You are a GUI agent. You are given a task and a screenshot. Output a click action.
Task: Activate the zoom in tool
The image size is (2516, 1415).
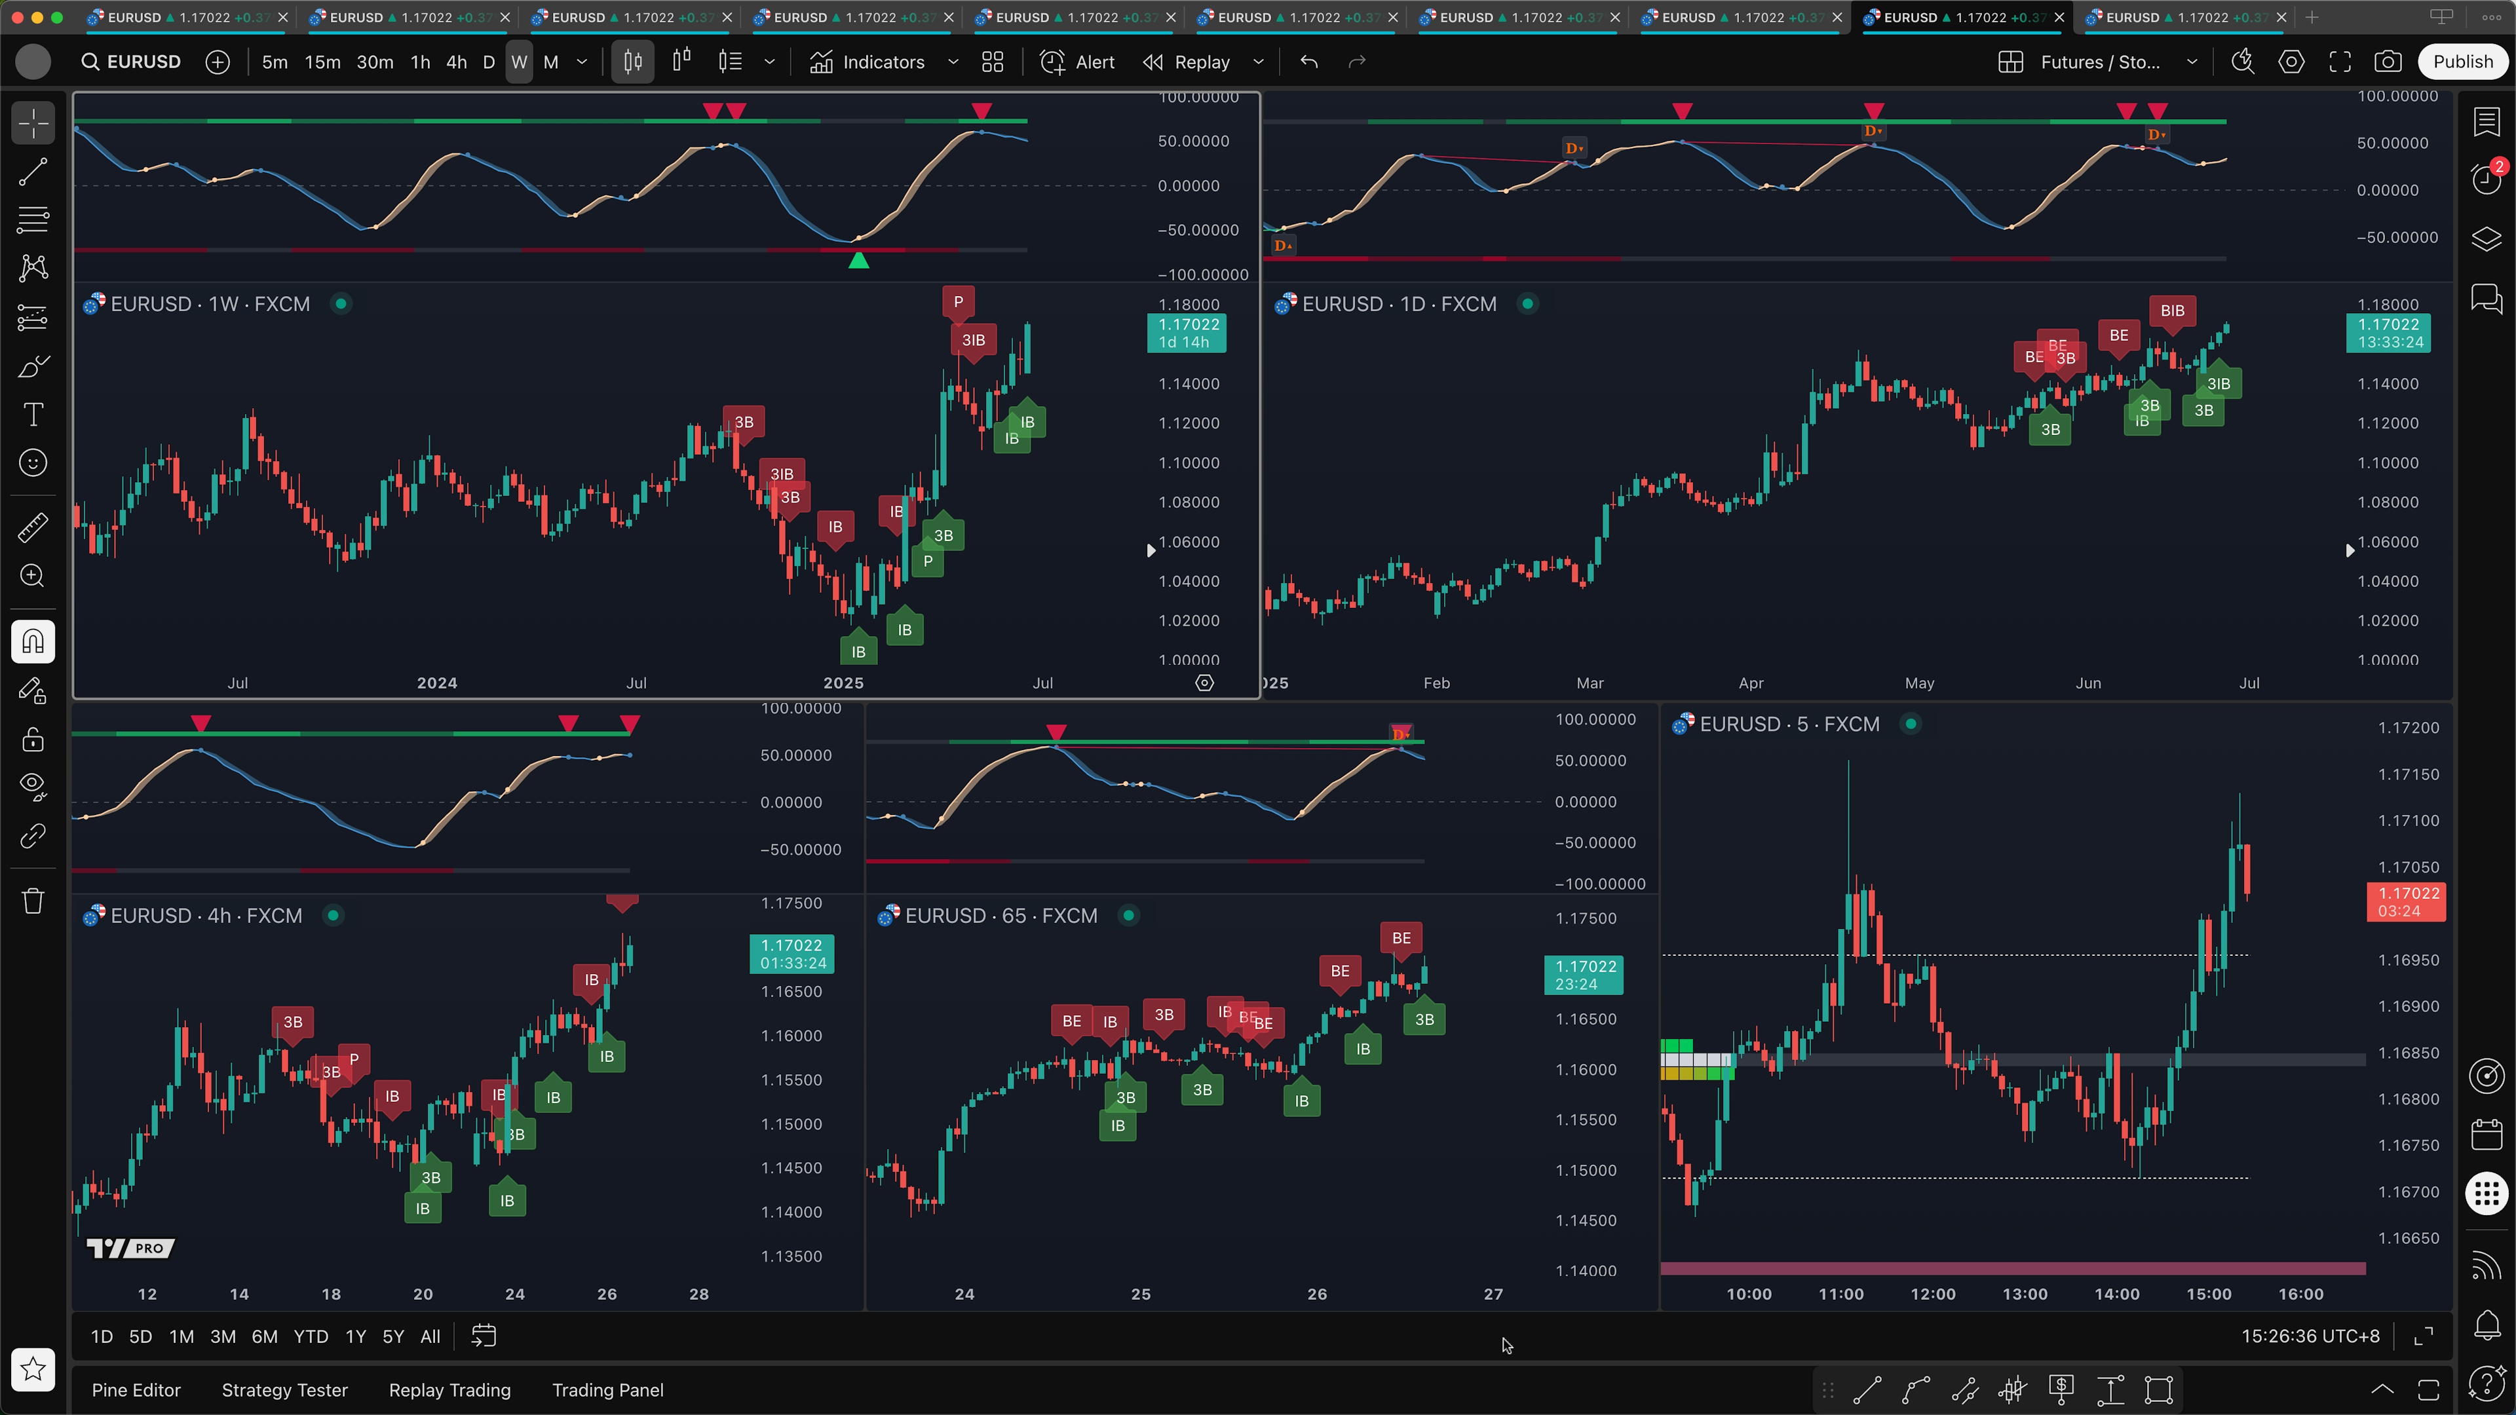pyautogui.click(x=33, y=576)
